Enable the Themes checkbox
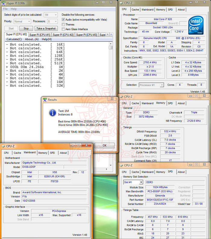Viewport: 211px width, 239px height. coord(63,24)
